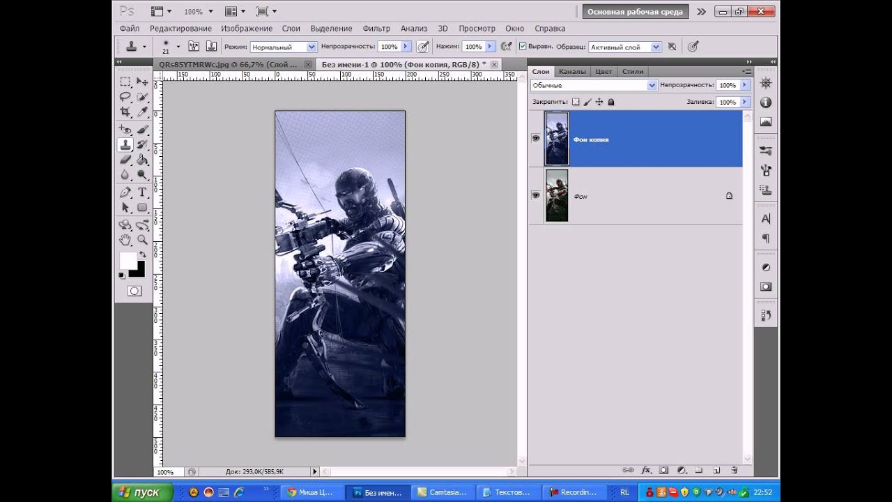Select the Blur tool
The image size is (892, 502).
125,175
